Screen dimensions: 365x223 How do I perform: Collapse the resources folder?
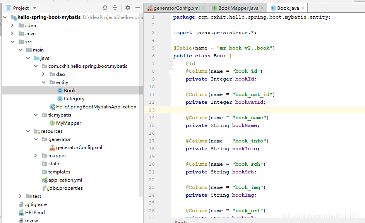28,131
